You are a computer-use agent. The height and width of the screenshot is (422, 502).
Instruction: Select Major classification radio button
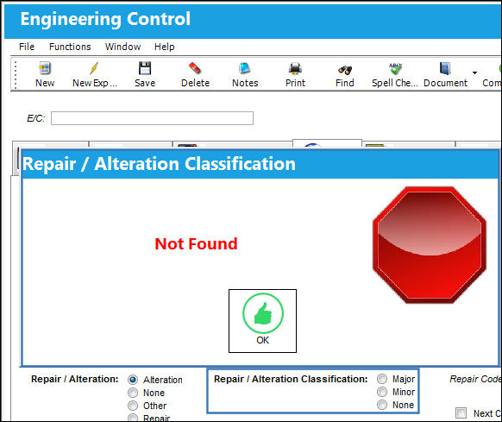(382, 379)
